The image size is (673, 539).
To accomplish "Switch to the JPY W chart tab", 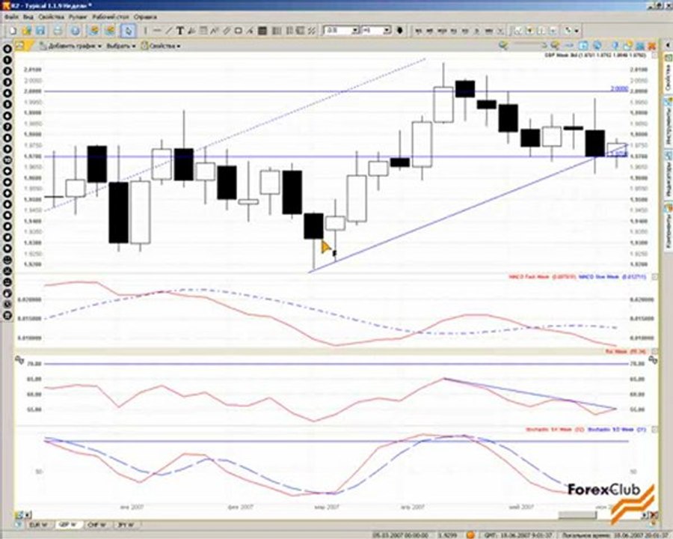I will tap(126, 525).
